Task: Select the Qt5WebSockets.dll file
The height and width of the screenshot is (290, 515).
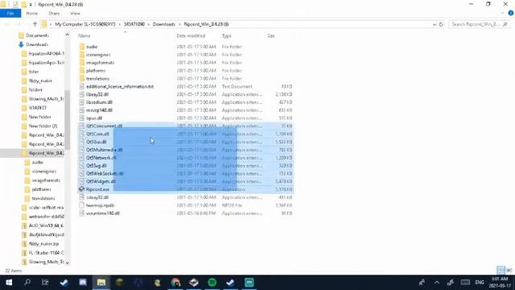Action: point(105,174)
